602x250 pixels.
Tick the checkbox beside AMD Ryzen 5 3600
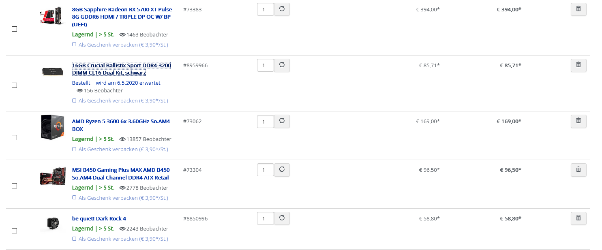pyautogui.click(x=14, y=137)
